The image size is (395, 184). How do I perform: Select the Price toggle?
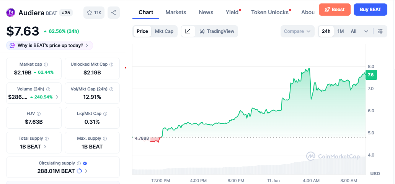pyautogui.click(x=142, y=31)
